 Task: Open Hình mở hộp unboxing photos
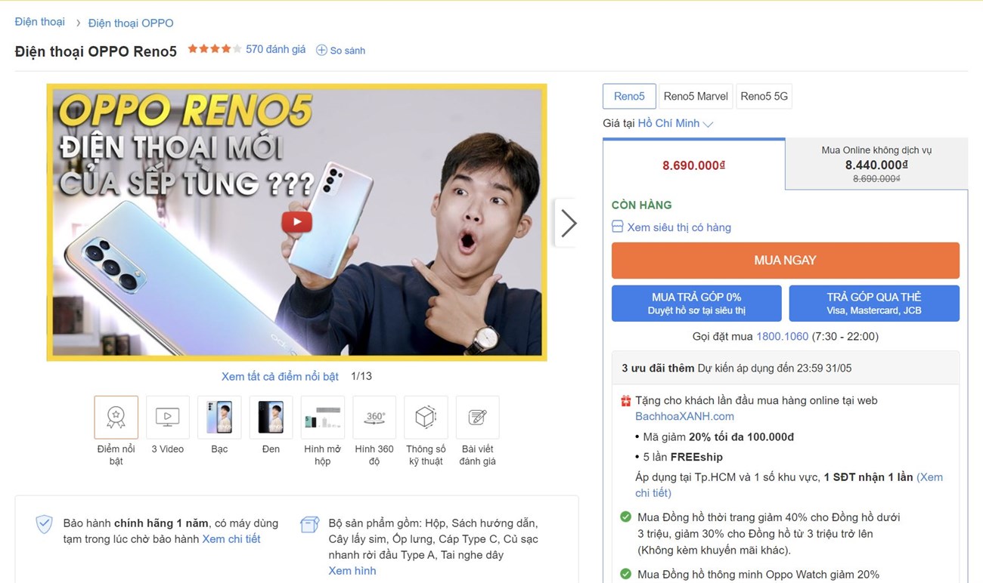pyautogui.click(x=322, y=417)
